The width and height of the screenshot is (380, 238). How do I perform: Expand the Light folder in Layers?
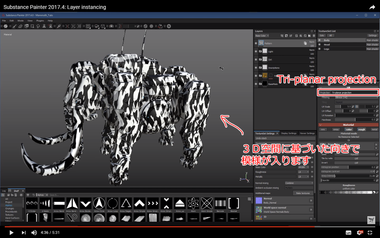tap(260, 51)
